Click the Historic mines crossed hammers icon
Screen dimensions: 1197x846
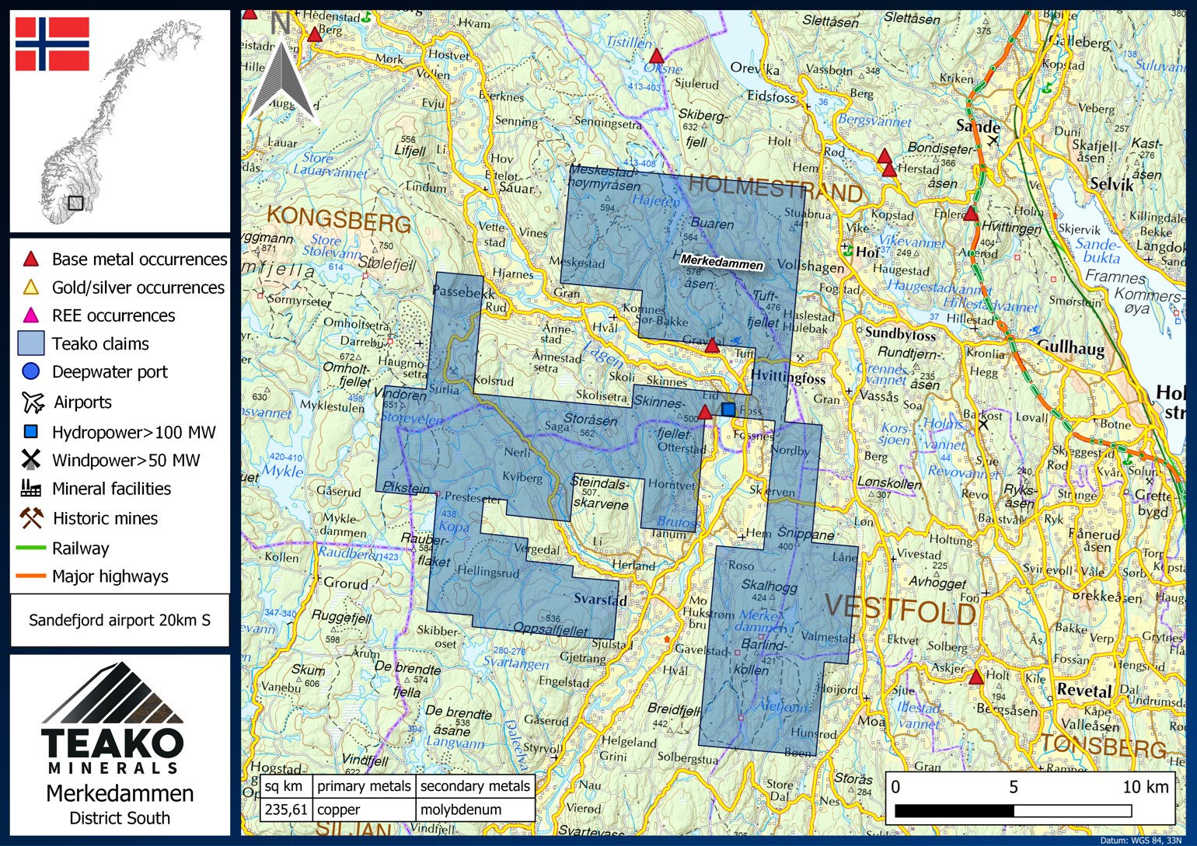coord(32,518)
